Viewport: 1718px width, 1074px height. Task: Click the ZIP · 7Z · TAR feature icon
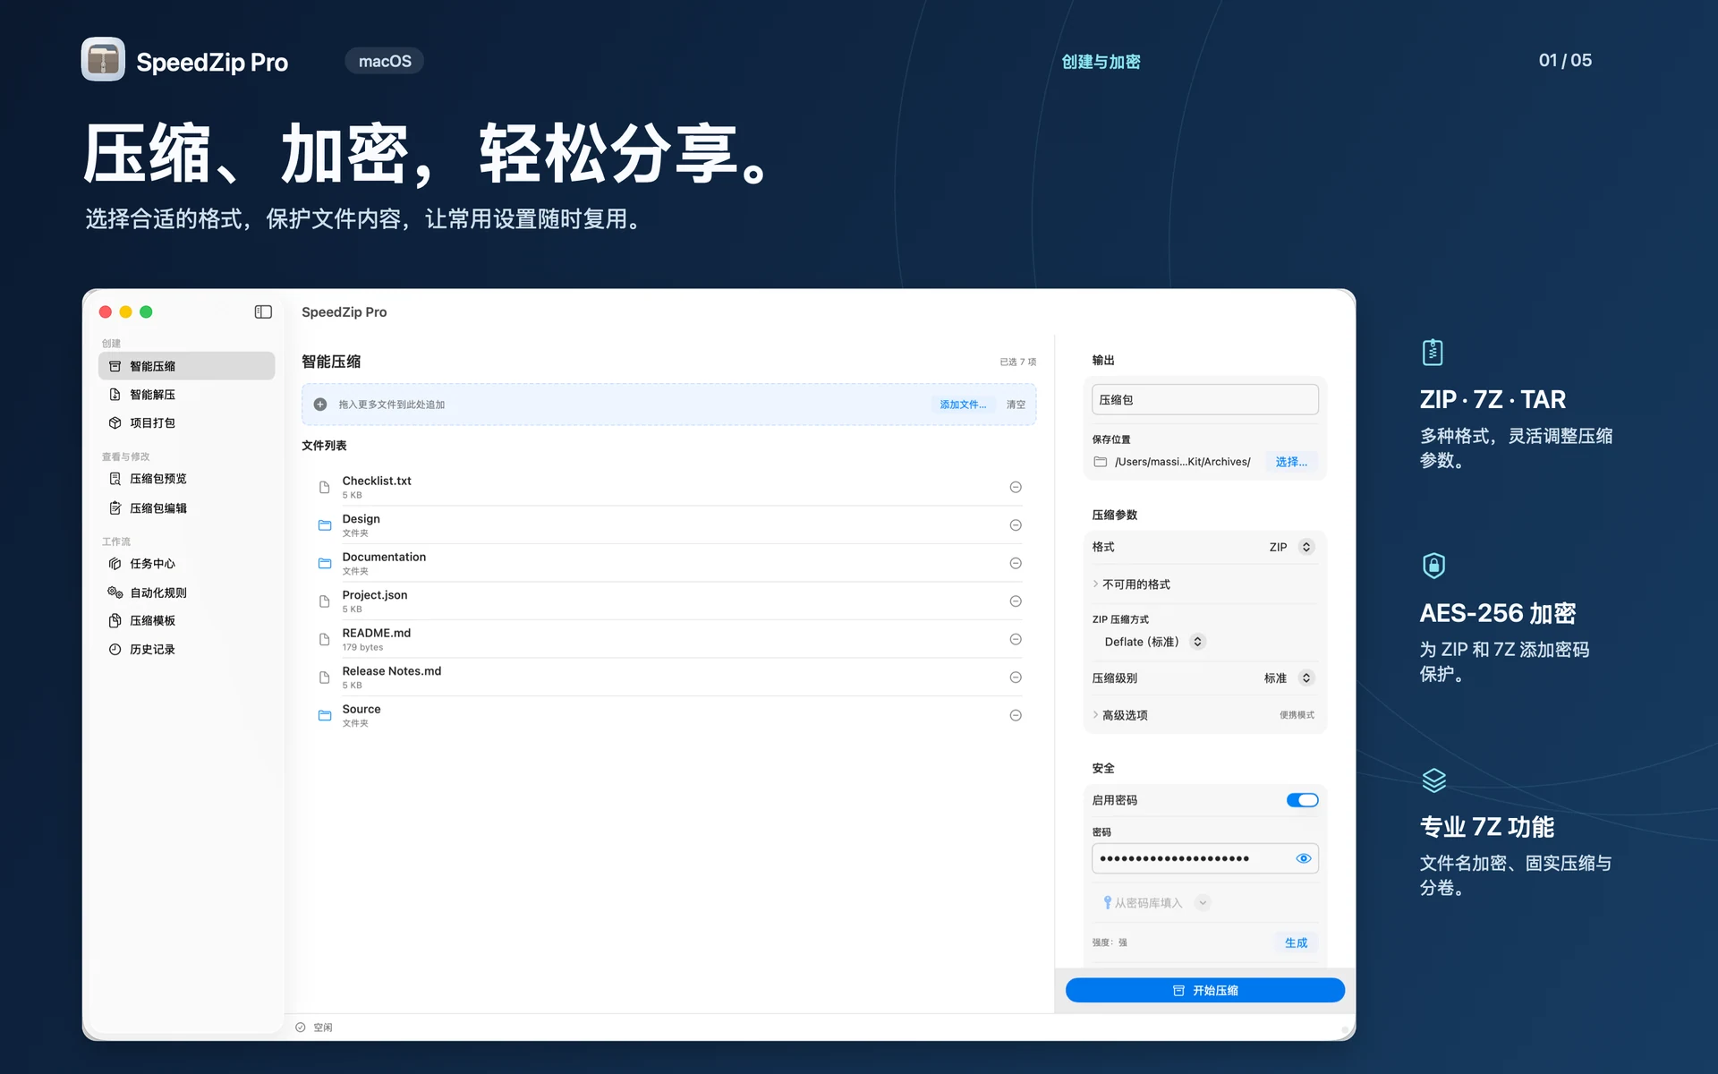click(x=1433, y=352)
